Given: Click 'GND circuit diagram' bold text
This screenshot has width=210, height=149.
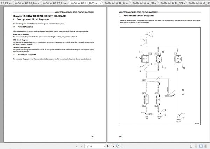Looking at the screenshot, I should (20, 40).
